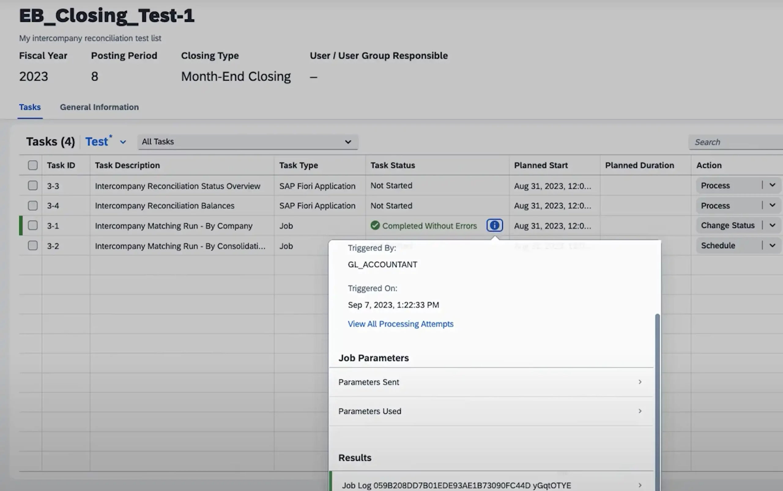
Task: Click Planned Start date for task 3-1
Action: tap(552, 226)
